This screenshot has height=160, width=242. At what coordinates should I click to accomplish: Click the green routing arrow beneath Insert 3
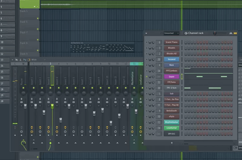click(x=50, y=143)
